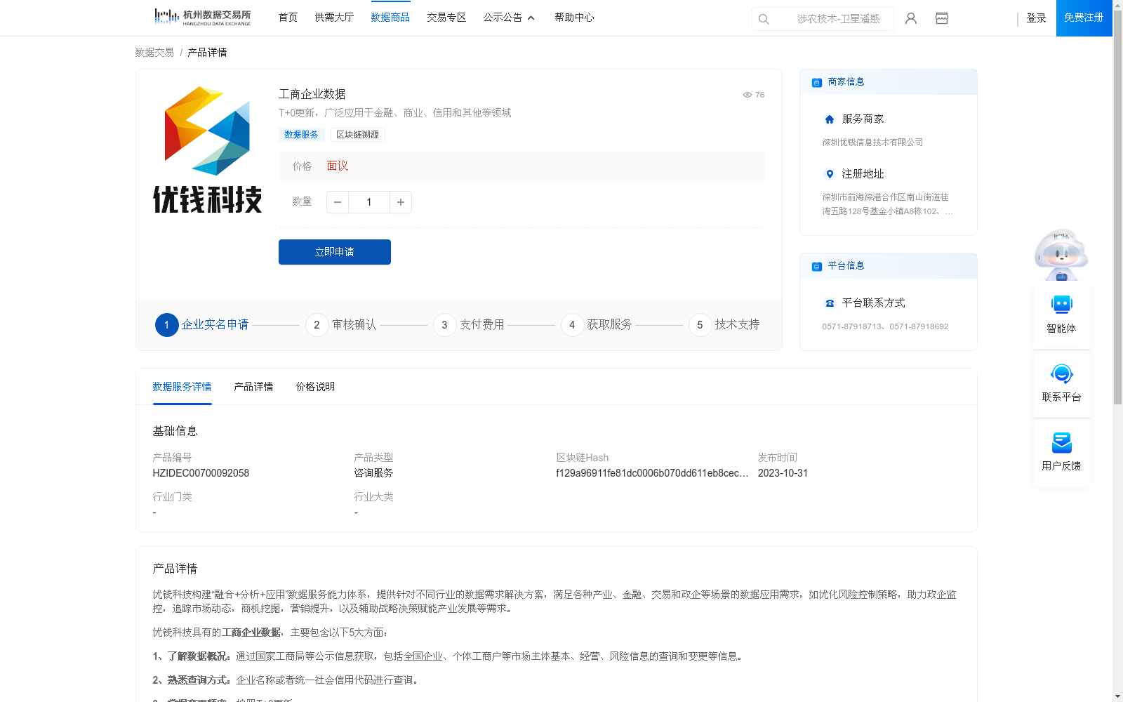Click the 数据服务 tag
The height and width of the screenshot is (702, 1123).
pyautogui.click(x=301, y=135)
